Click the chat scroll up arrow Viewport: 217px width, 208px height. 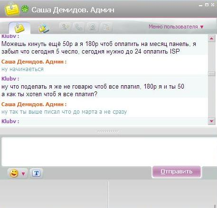pyautogui.click(x=212, y=38)
